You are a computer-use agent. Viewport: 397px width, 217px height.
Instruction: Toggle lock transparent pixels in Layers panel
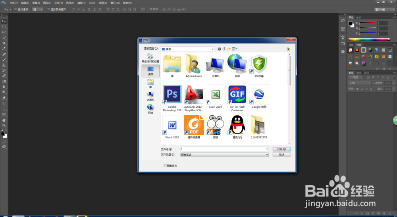[x=358, y=89]
